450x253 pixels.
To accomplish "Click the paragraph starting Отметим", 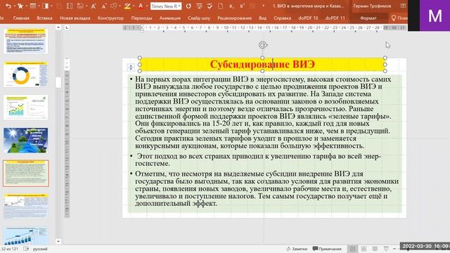I will point(266,189).
